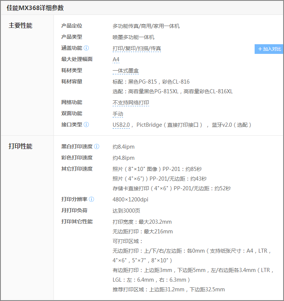Viewport: 284px width, 301px height.
Task: Select PictBridge（直接打印接口） text
Action: (x=170, y=125)
